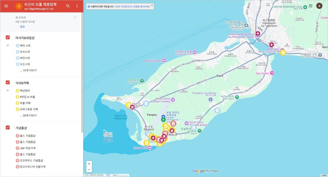Zoom out the map with minus button

89,170
